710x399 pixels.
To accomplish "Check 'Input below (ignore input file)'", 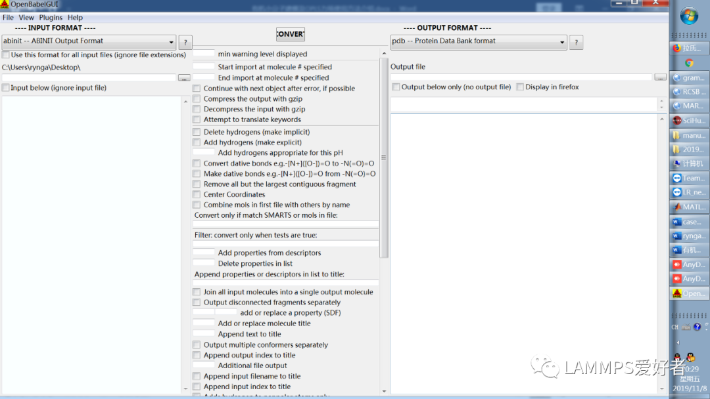I will pos(6,88).
